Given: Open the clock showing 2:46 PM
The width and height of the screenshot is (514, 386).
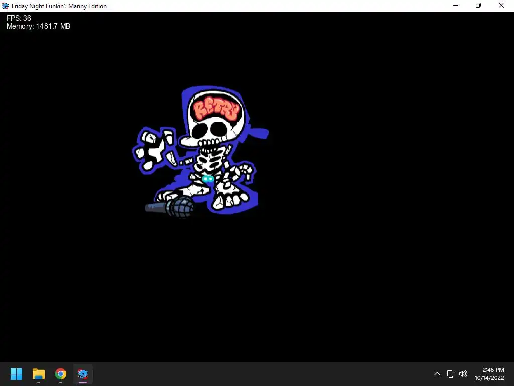Looking at the screenshot, I should (493, 370).
